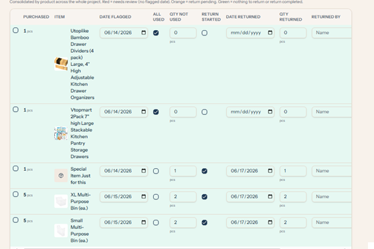The image size is (374, 249).
Task: Click the Purchased column header
Action: [36, 17]
